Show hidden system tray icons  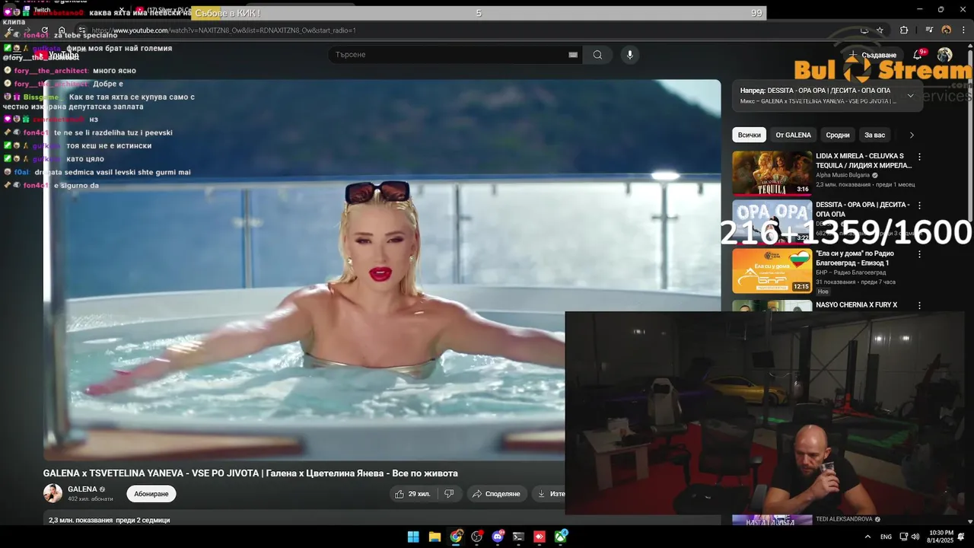coord(867,537)
